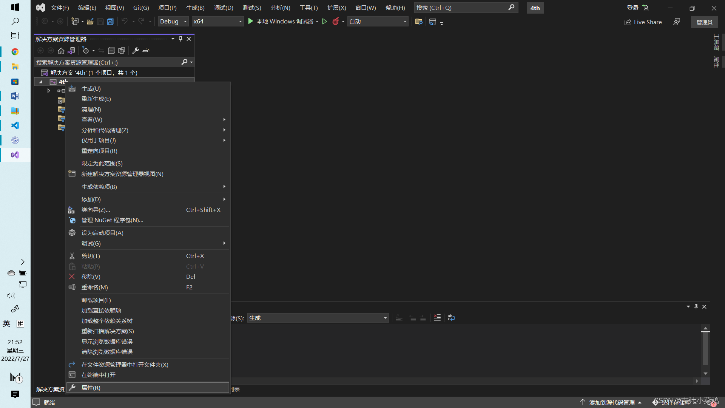Toggle word wrap in output panel
This screenshot has height=408, width=725.
(x=451, y=318)
